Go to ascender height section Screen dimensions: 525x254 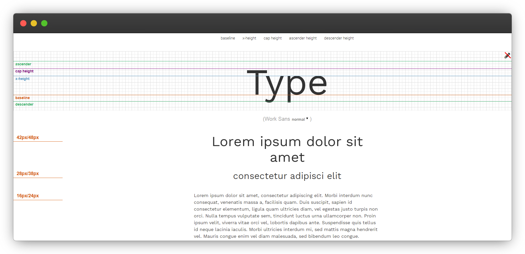click(303, 38)
